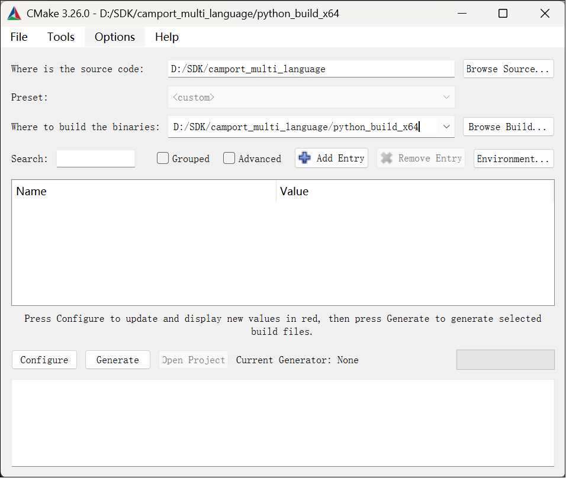
Task: Click the Current Generator: None label
Action: (297, 360)
